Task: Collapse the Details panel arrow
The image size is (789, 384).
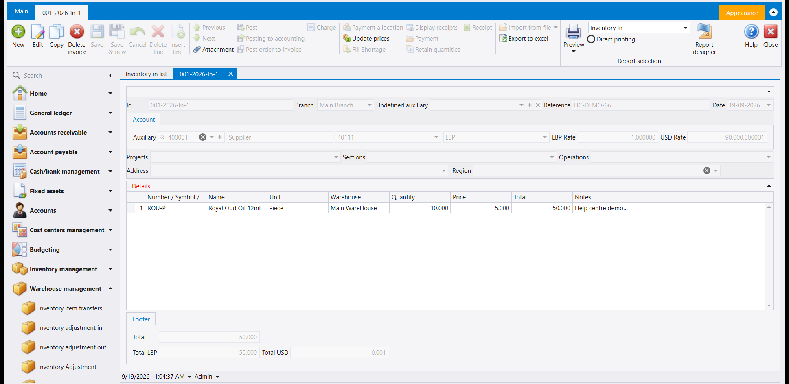Action: click(769, 186)
